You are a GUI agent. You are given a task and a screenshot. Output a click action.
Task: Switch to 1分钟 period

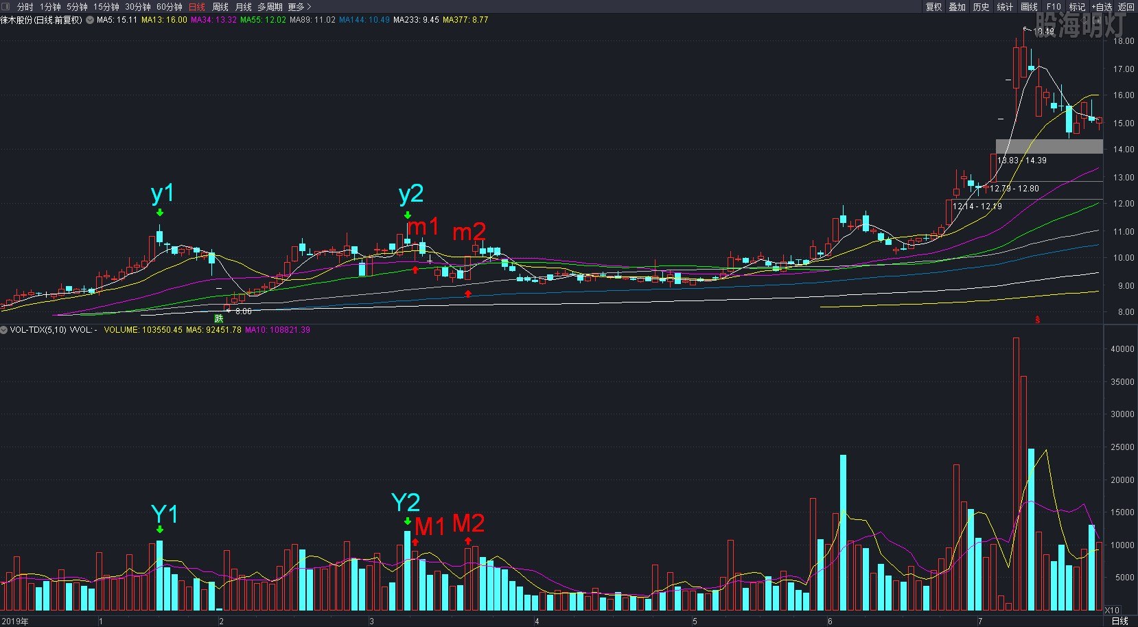point(50,7)
